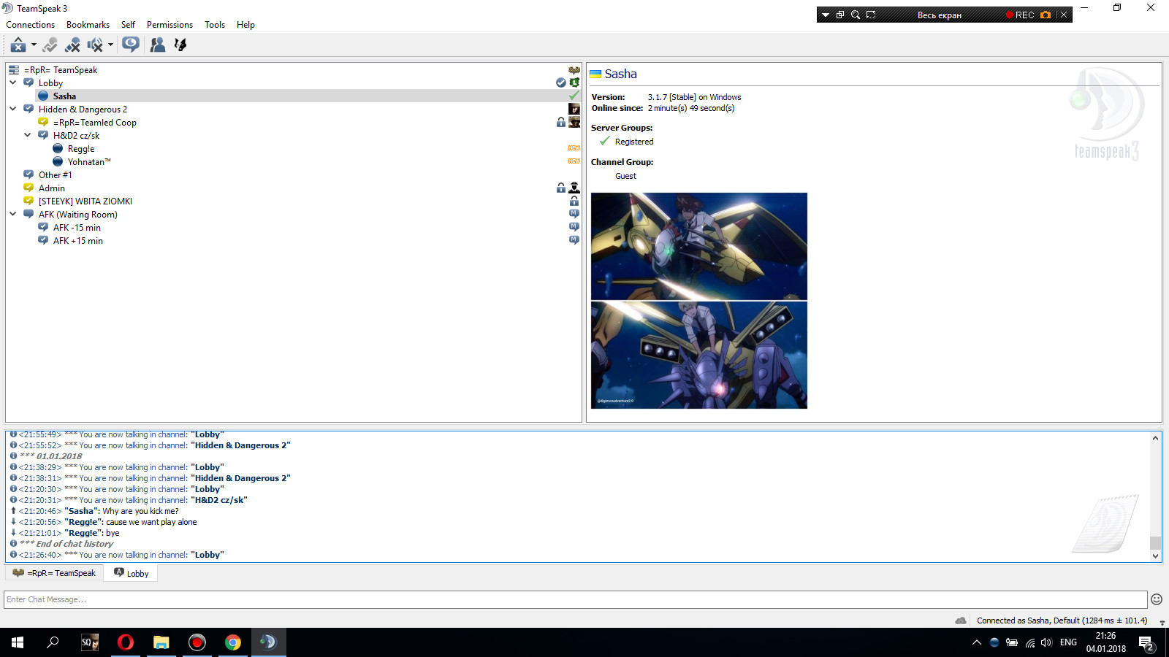Screen dimensions: 1169x657
Task: Select the AFK (Waiting Room) channel
Action: point(77,215)
